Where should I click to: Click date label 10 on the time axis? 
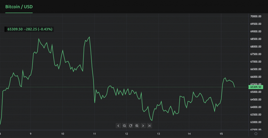[63, 134]
